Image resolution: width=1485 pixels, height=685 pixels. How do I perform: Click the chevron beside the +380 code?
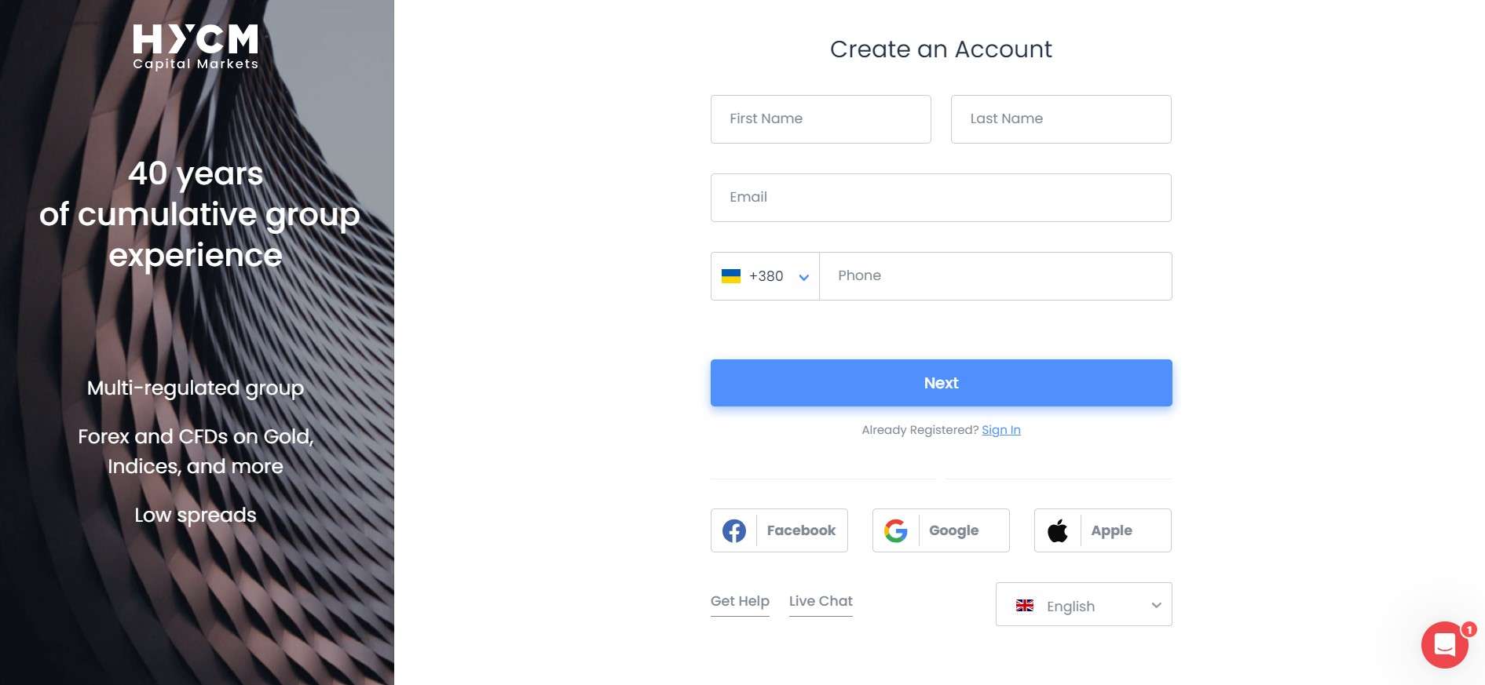pos(803,277)
